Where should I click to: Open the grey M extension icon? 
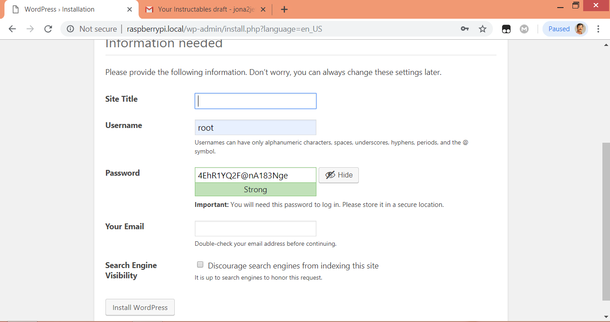tap(524, 29)
